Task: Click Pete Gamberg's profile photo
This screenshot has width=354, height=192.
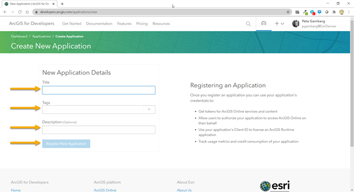Action: coord(295,24)
